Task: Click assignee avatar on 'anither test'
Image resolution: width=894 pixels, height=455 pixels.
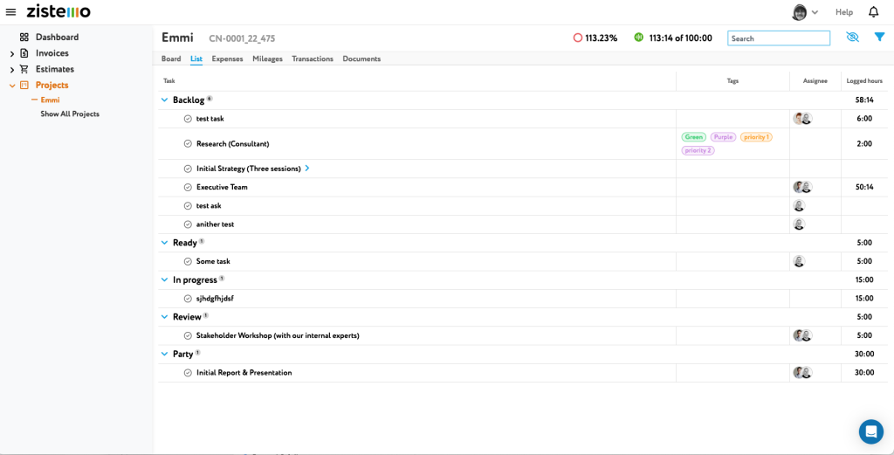Action: pos(800,224)
